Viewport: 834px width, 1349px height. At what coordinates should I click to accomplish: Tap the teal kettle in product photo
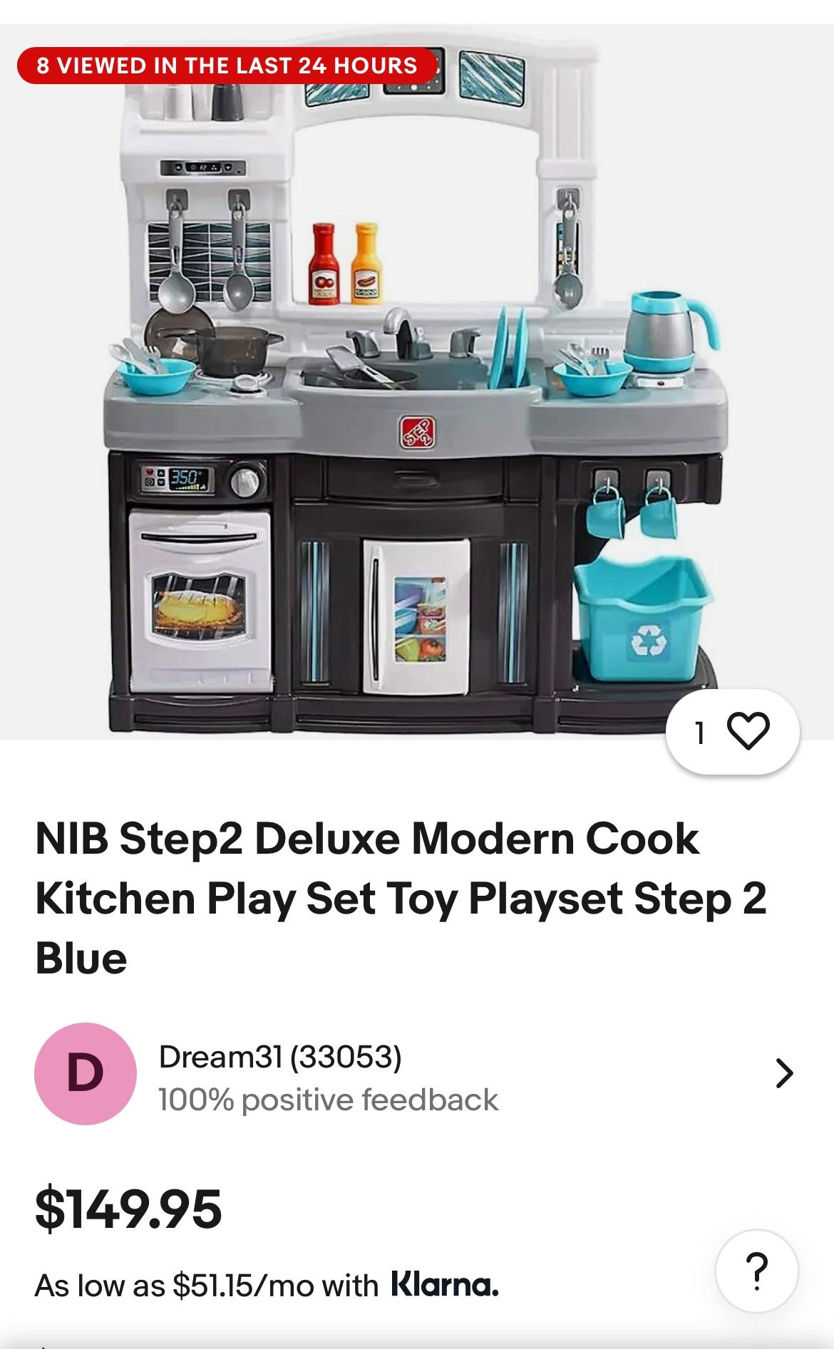(x=667, y=331)
